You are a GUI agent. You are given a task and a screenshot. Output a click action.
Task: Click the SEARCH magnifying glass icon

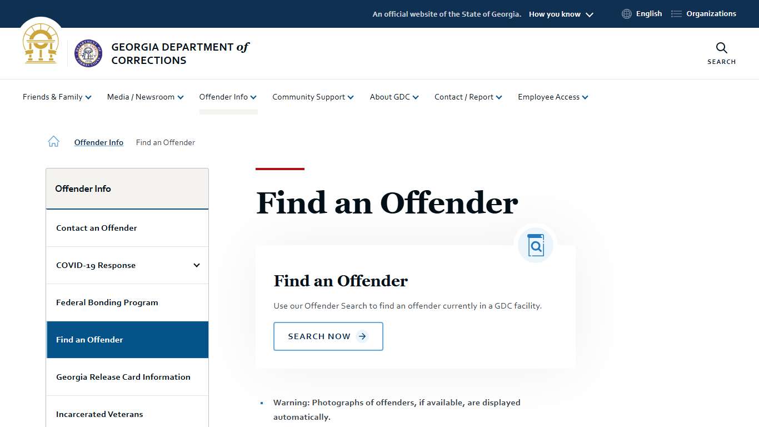(x=721, y=48)
